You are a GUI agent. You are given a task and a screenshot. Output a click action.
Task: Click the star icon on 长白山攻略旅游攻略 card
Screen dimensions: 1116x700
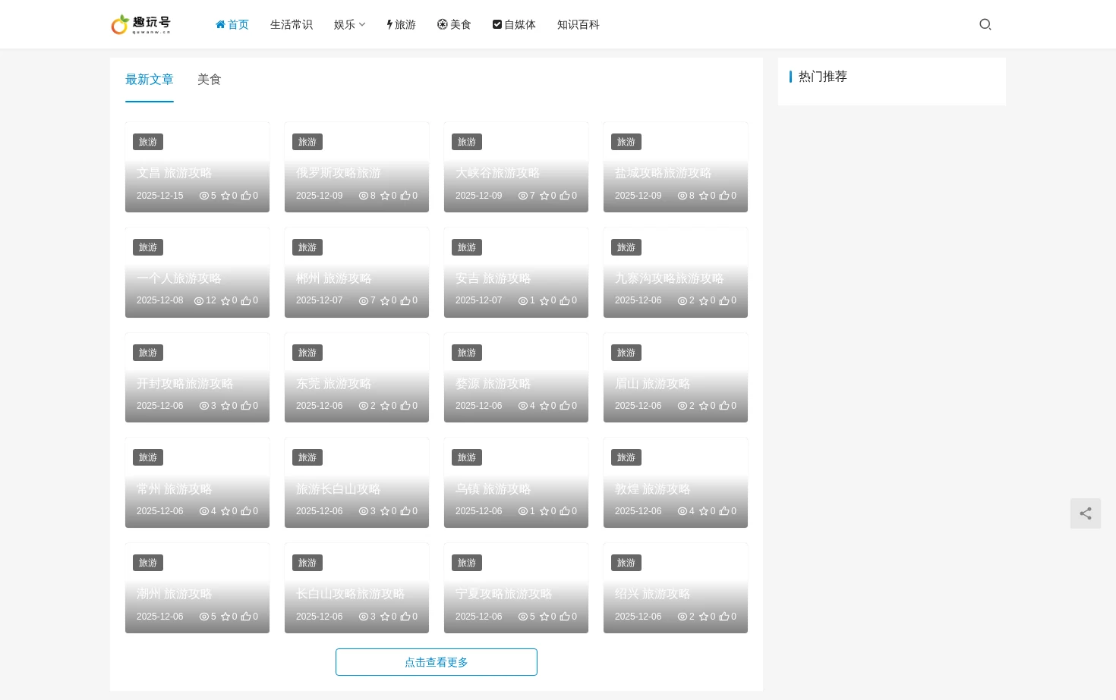(x=385, y=617)
